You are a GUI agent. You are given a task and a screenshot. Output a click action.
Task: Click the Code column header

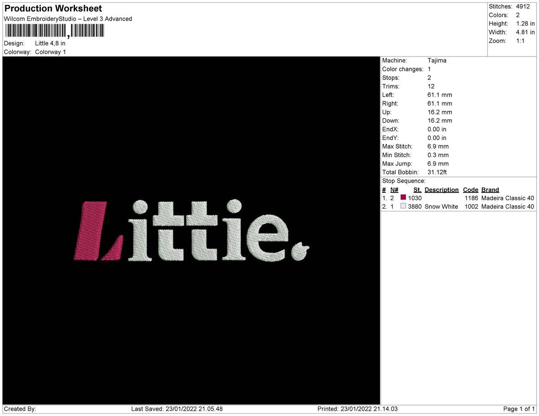(x=471, y=190)
